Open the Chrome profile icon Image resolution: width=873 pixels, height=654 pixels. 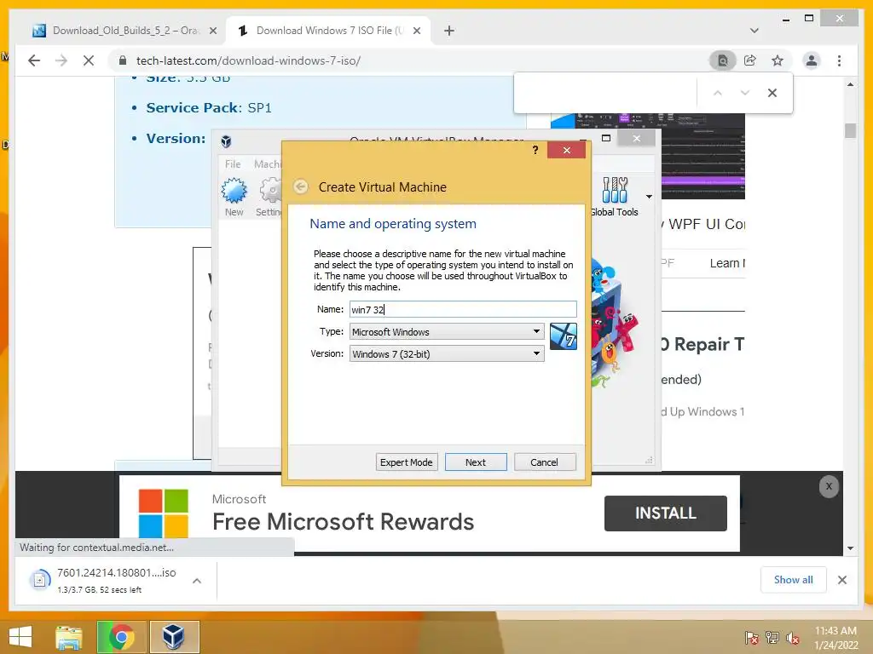coord(812,60)
